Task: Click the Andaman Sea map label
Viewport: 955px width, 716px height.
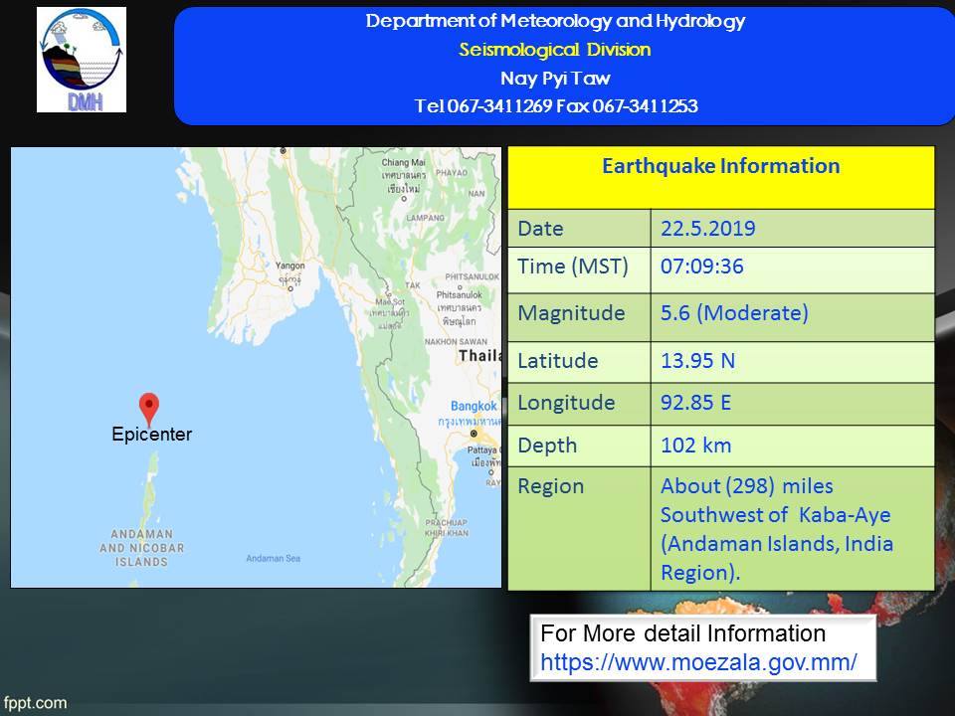Action: [273, 558]
